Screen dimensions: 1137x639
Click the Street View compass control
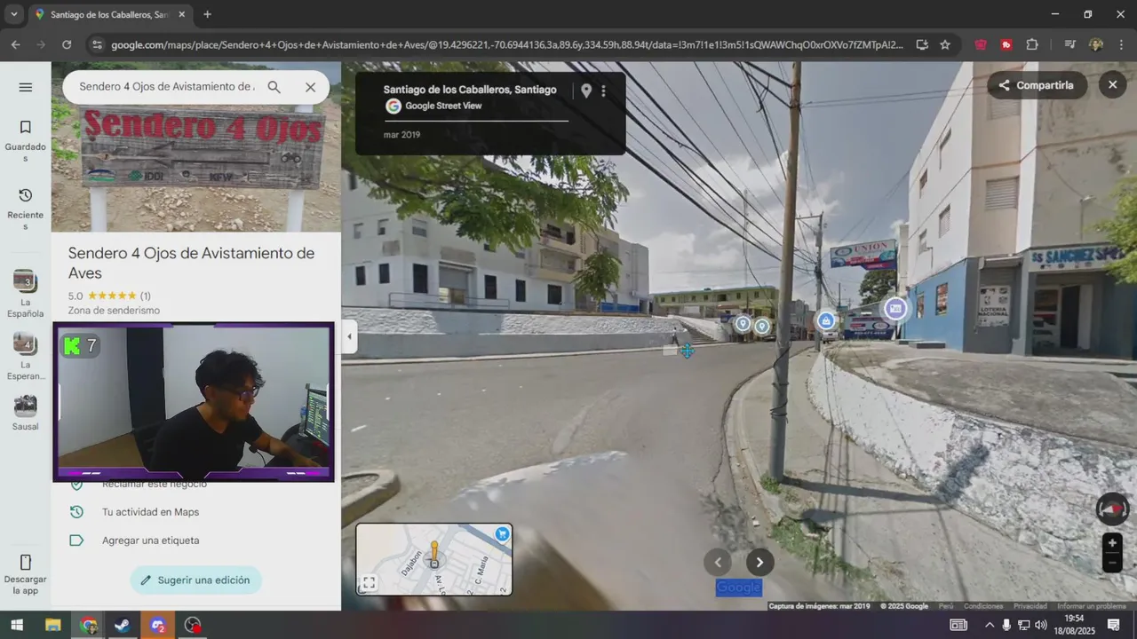pos(1112,509)
